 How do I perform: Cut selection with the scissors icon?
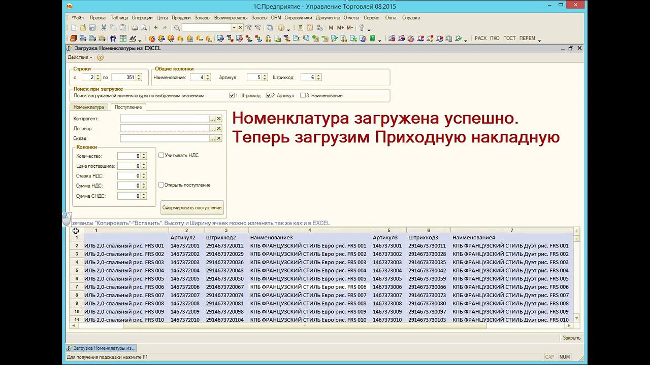104,28
